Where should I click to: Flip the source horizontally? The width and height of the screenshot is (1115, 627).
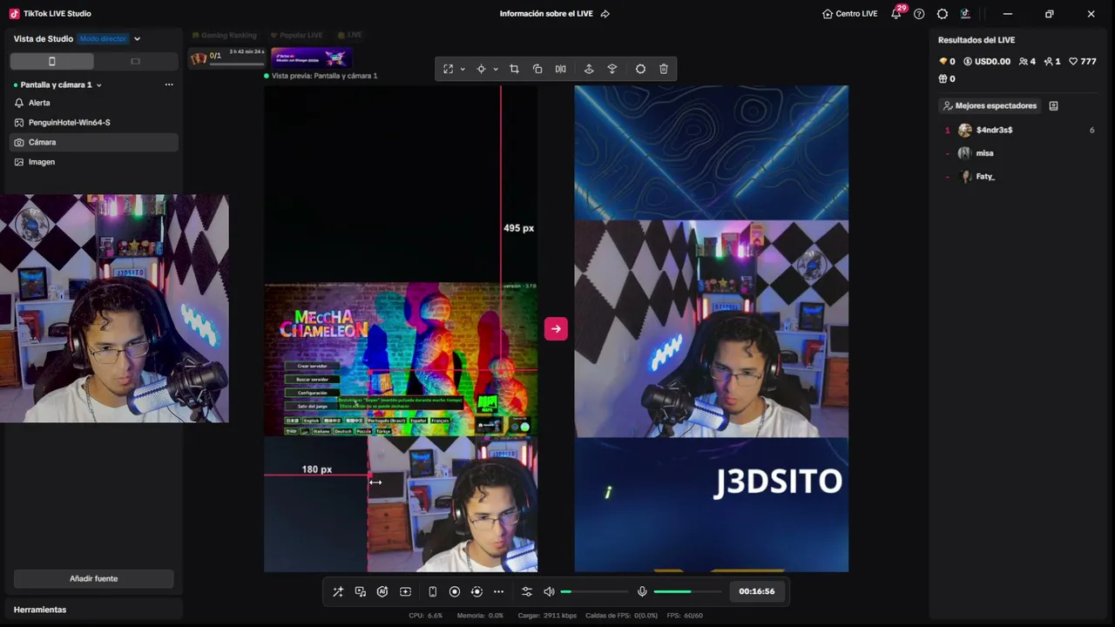point(561,69)
